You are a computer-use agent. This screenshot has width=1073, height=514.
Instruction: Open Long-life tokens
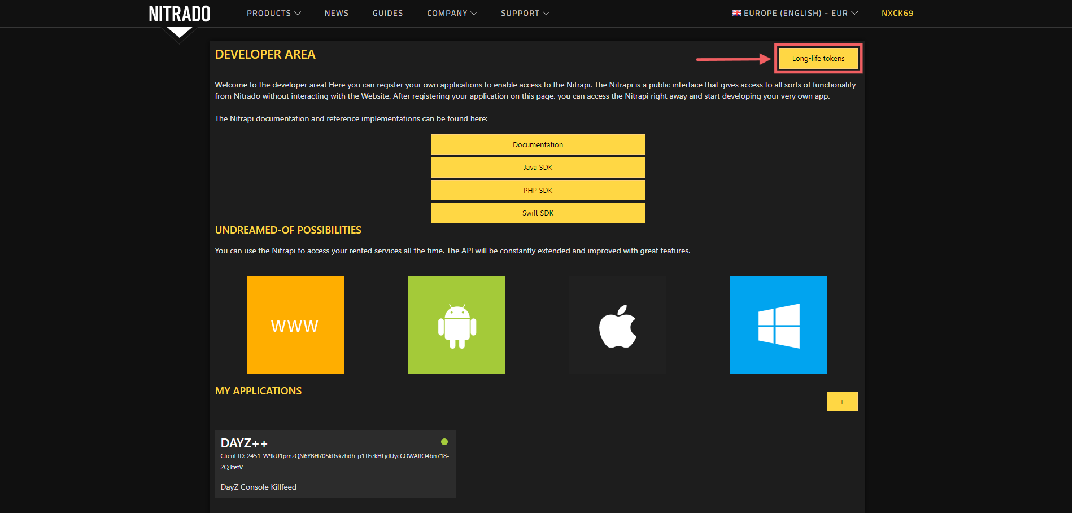tap(818, 58)
